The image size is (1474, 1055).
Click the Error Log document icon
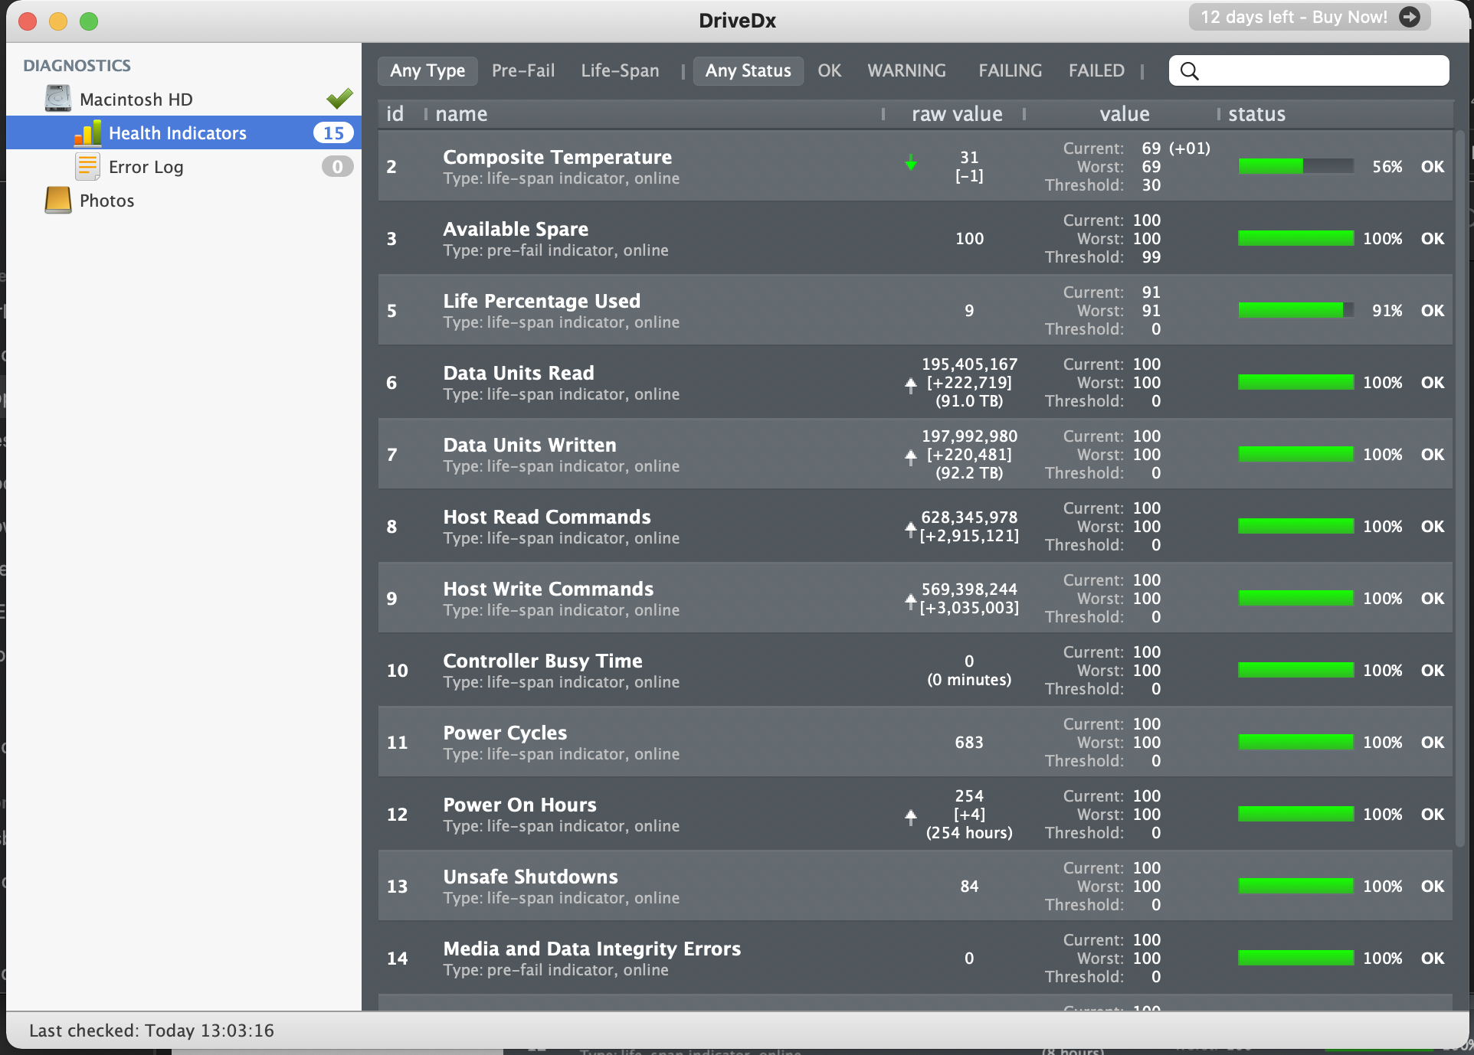coord(88,166)
